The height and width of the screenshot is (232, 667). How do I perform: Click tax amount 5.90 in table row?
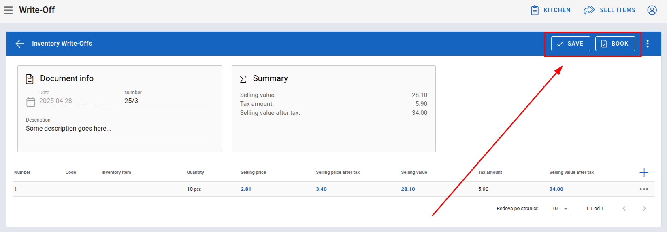tap(483, 189)
